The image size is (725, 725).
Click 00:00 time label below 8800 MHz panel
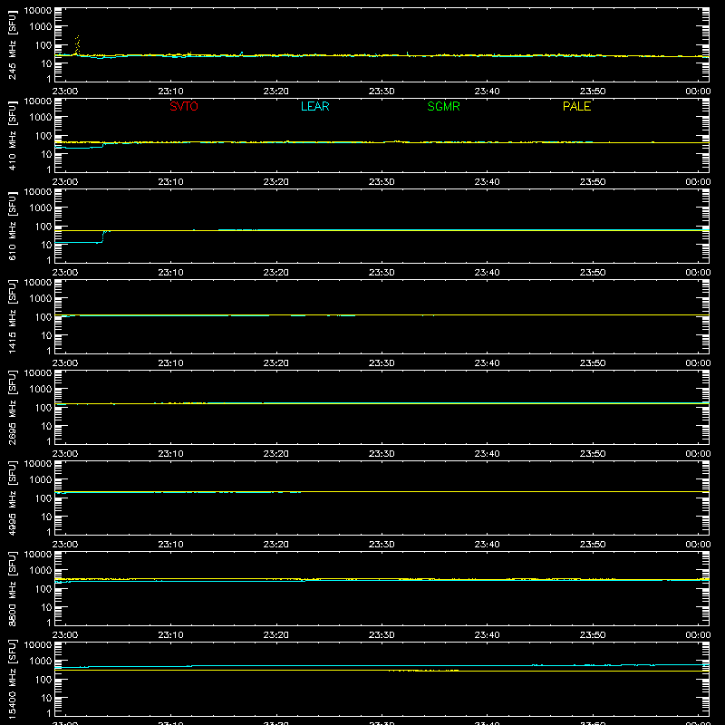point(698,635)
